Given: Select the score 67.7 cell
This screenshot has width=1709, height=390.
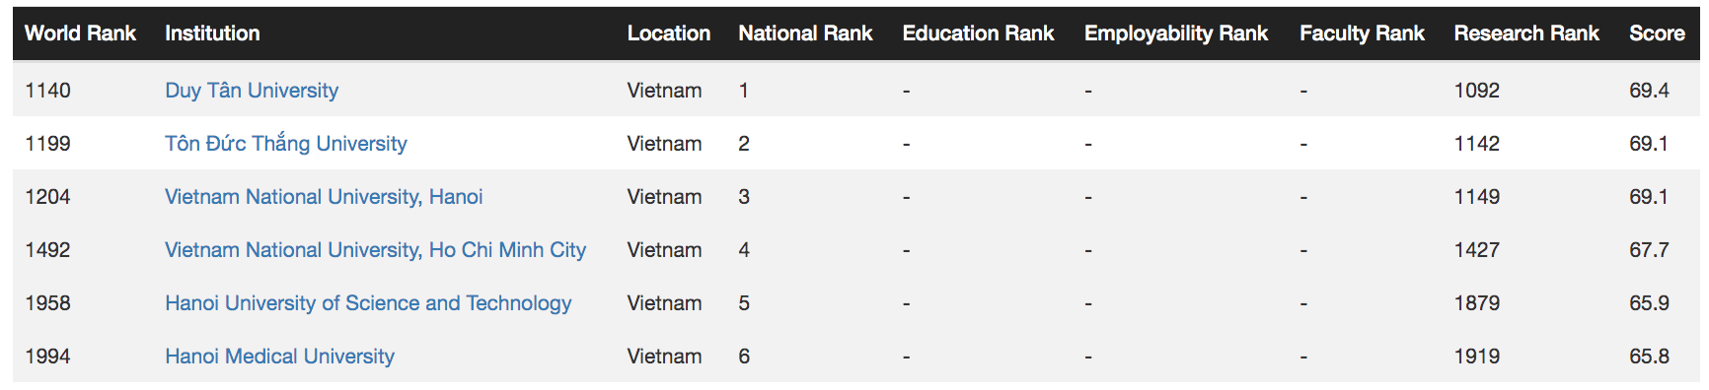Looking at the screenshot, I should point(1649,250).
